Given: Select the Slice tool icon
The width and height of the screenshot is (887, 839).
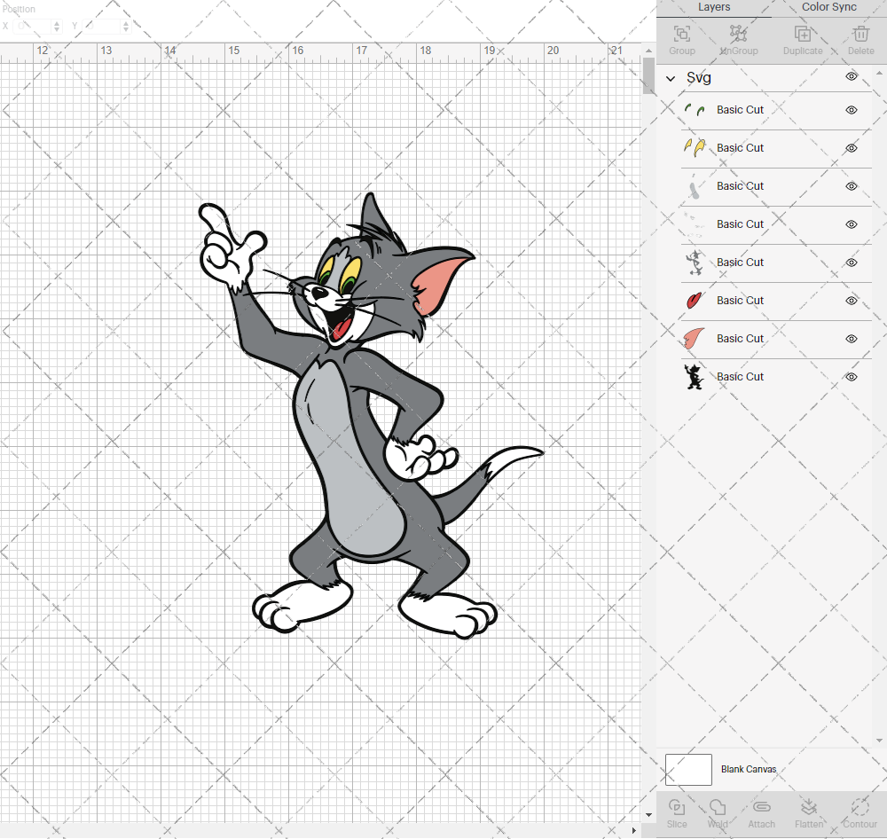Looking at the screenshot, I should click(x=677, y=807).
